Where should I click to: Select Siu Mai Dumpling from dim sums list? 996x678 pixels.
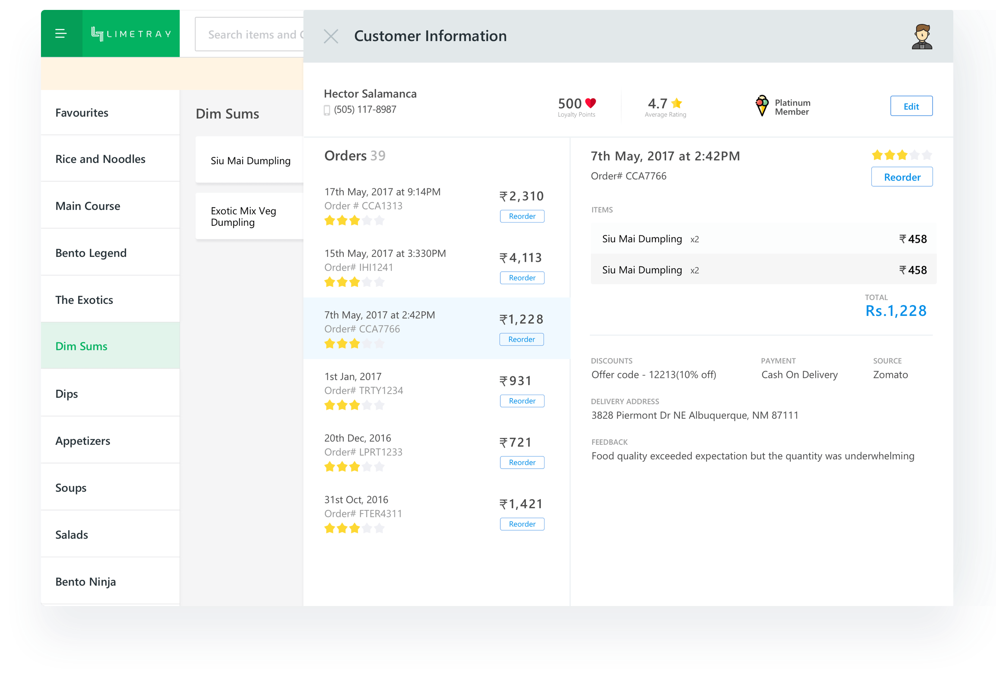(250, 160)
